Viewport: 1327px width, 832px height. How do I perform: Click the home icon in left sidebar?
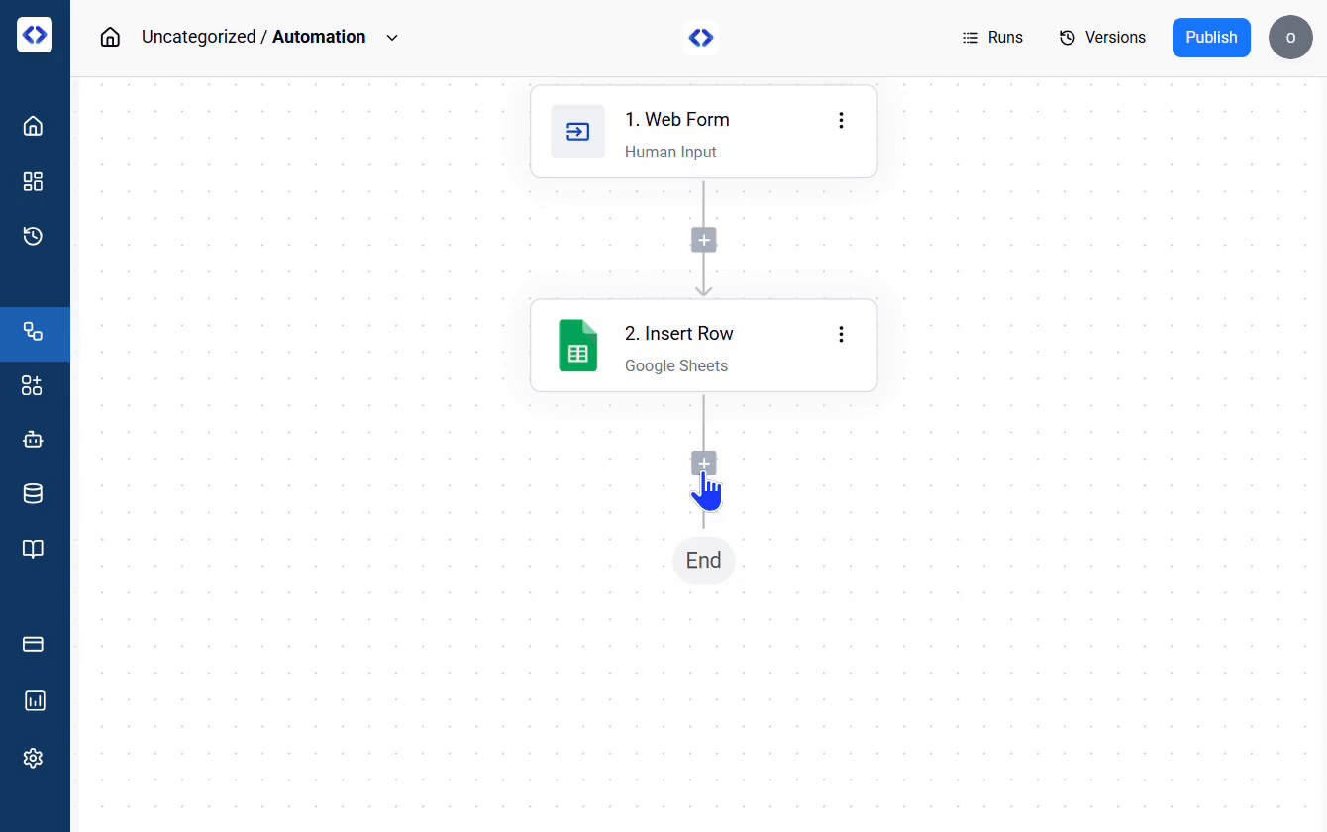pyautogui.click(x=33, y=126)
